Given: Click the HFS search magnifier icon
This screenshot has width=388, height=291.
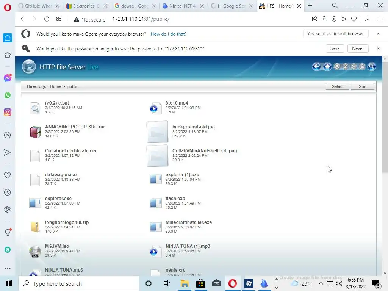Looking at the screenshot, I should [x=372, y=67].
